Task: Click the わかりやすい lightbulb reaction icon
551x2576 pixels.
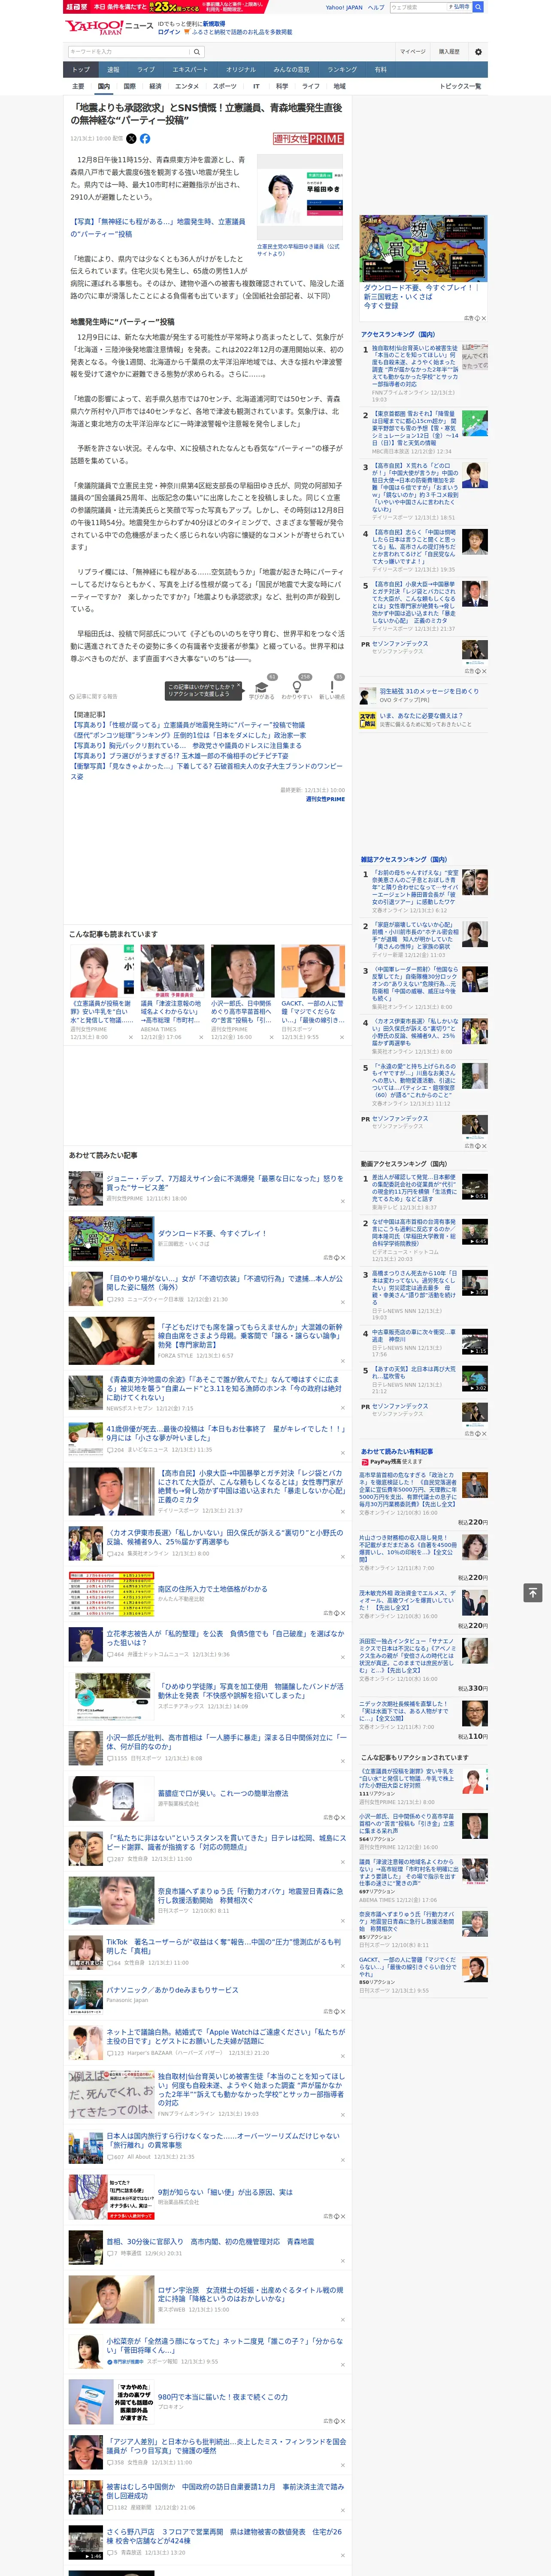Action: coord(296,688)
